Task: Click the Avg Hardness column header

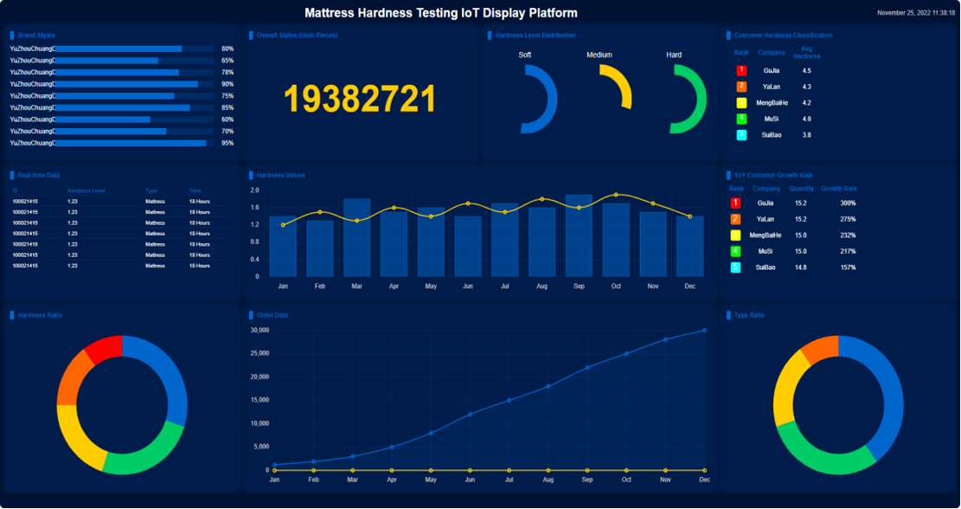Action: point(806,53)
